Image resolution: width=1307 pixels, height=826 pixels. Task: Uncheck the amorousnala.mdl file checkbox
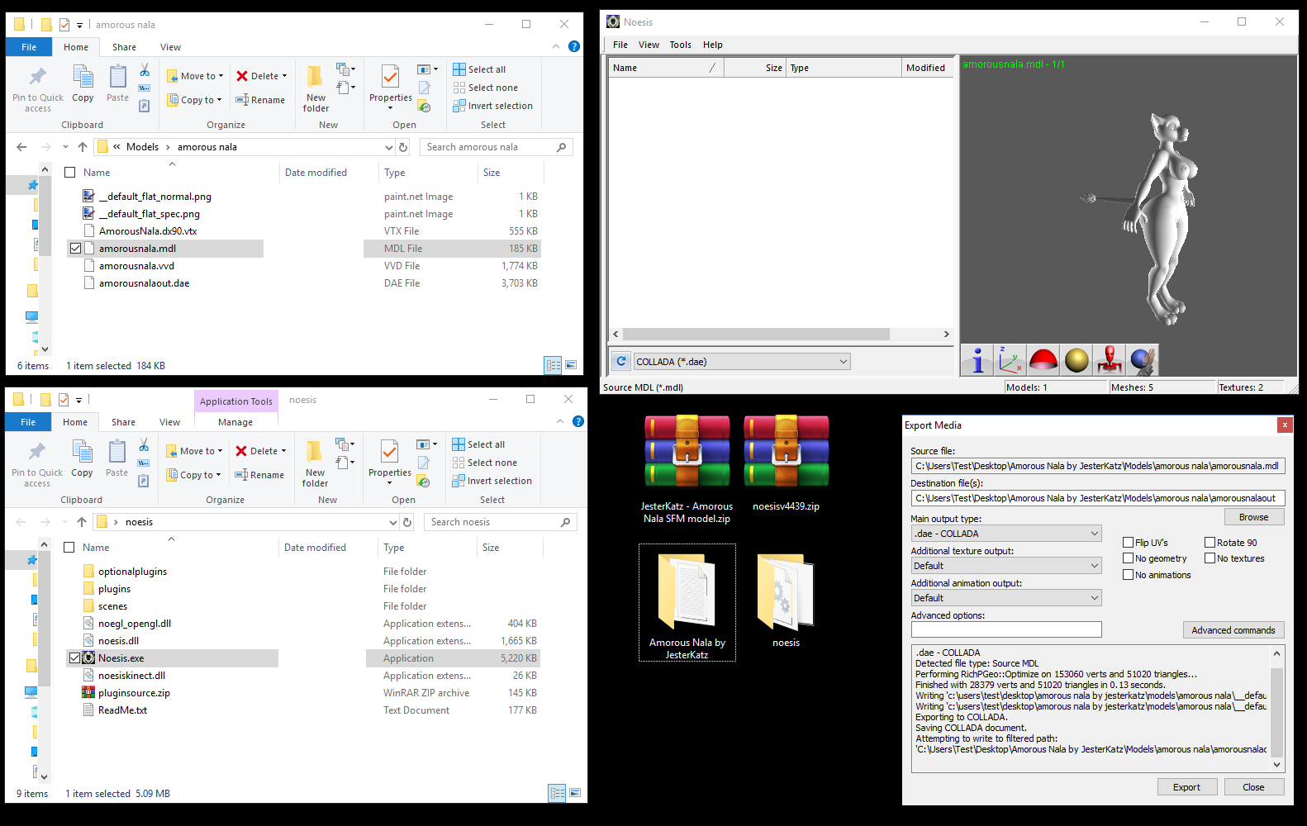75,249
